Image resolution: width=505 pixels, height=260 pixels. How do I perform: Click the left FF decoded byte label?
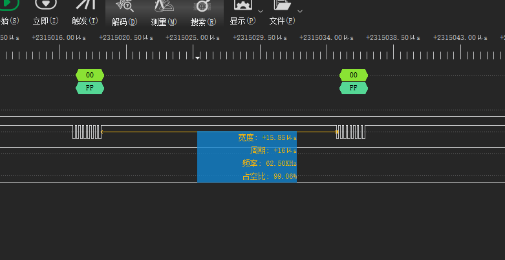point(90,88)
